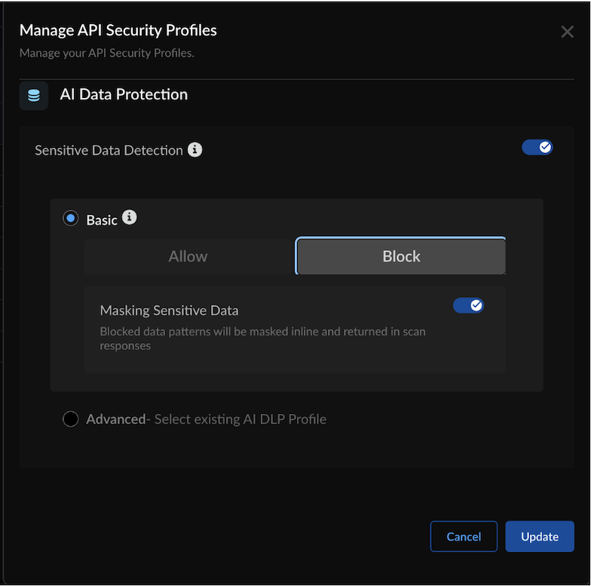Open the Sensitive Data Detection info icon

click(195, 149)
